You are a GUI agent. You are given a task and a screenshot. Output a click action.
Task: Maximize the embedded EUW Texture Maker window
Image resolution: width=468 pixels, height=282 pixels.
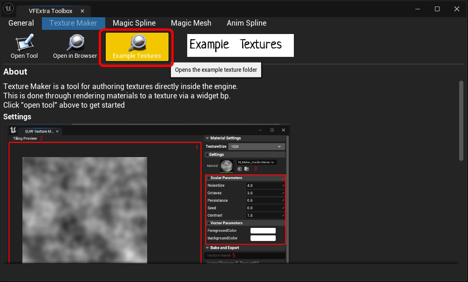tap(272, 130)
